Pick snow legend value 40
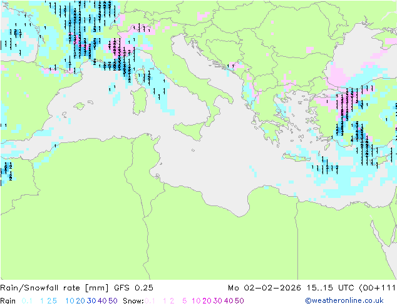 (x=229, y=301)
